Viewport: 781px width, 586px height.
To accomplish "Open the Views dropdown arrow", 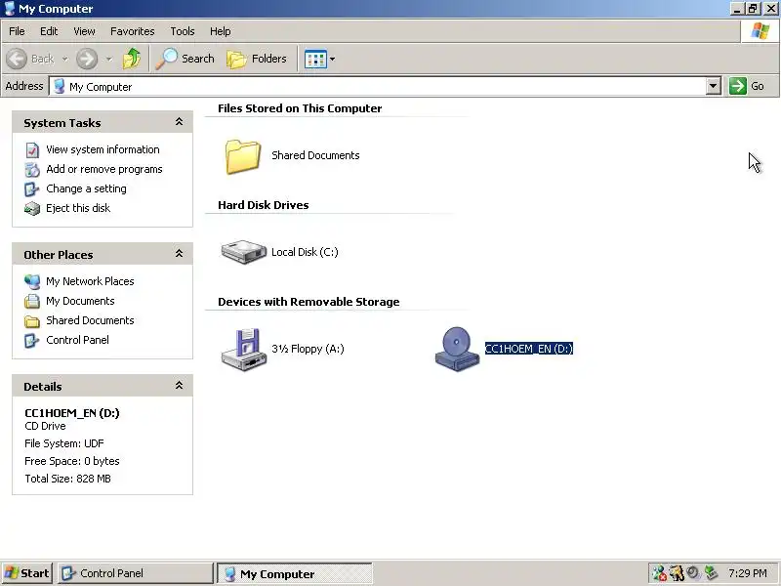I will point(332,60).
